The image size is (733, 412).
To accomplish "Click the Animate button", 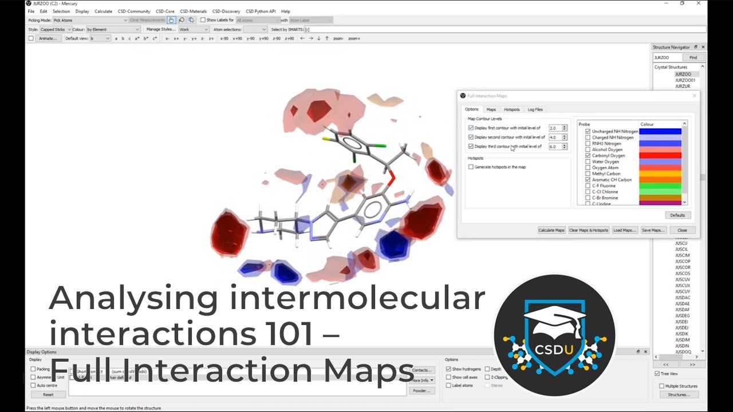I will tap(48, 38).
